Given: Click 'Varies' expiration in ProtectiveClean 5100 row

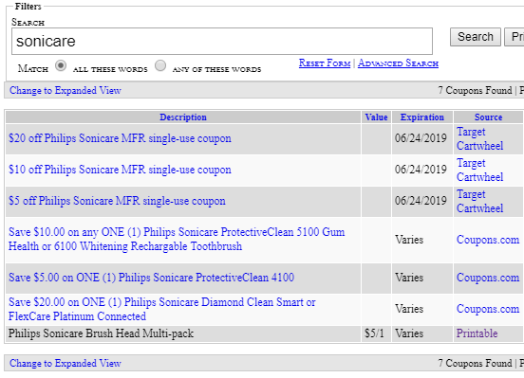Looking at the screenshot, I should coord(409,240).
